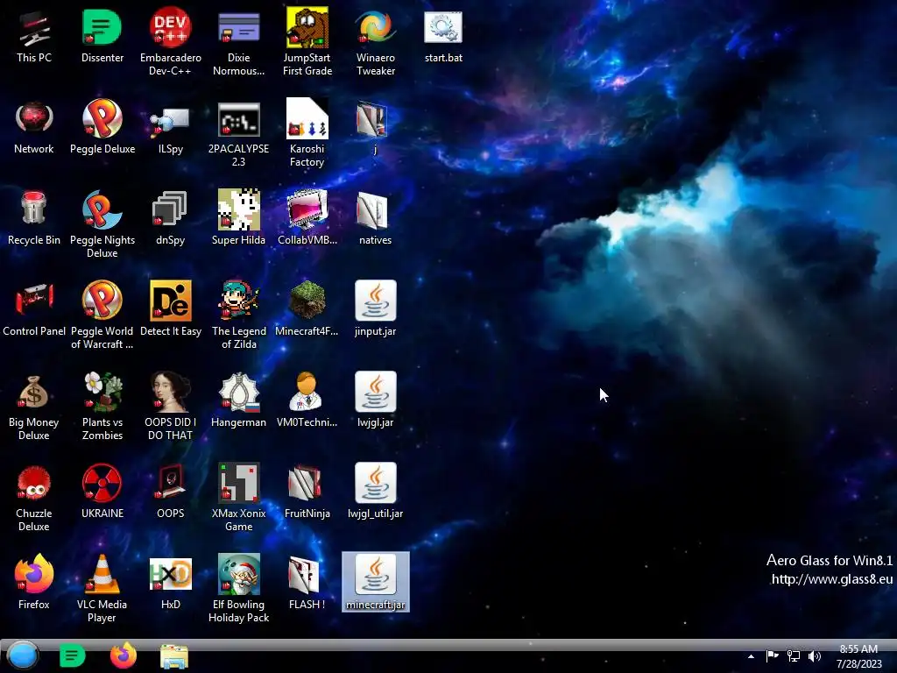Open File Explorer from the taskbar
This screenshot has width=897, height=673.
pos(174,657)
